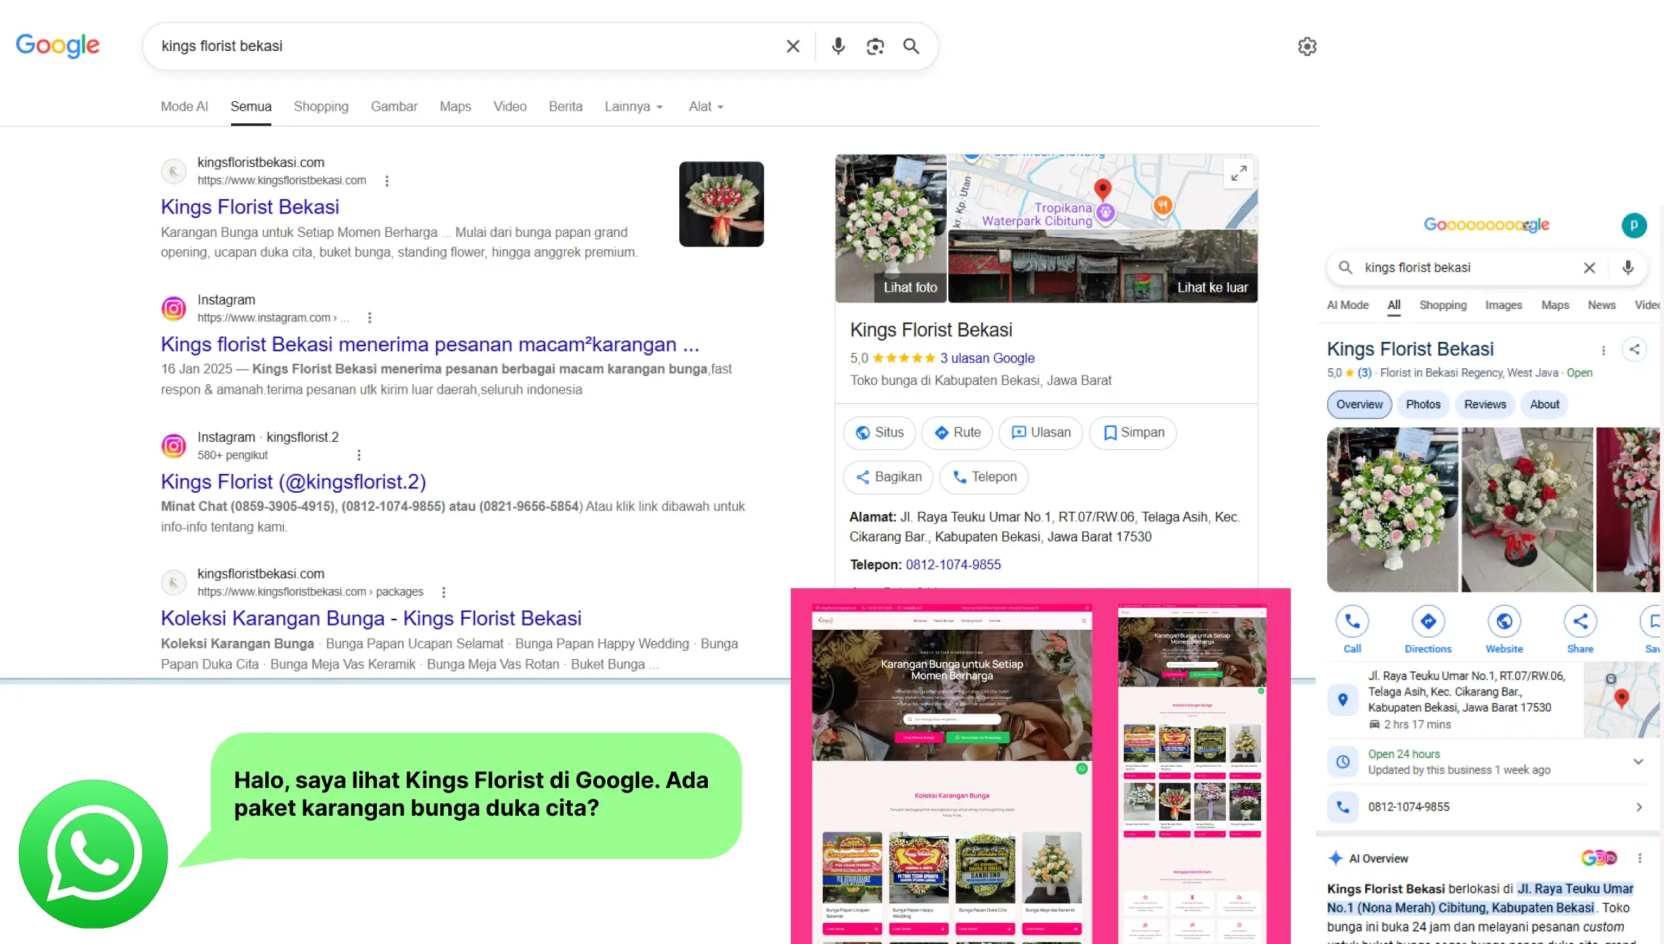
Task: Select the Reviews chip in mobile panel
Action: (x=1485, y=405)
